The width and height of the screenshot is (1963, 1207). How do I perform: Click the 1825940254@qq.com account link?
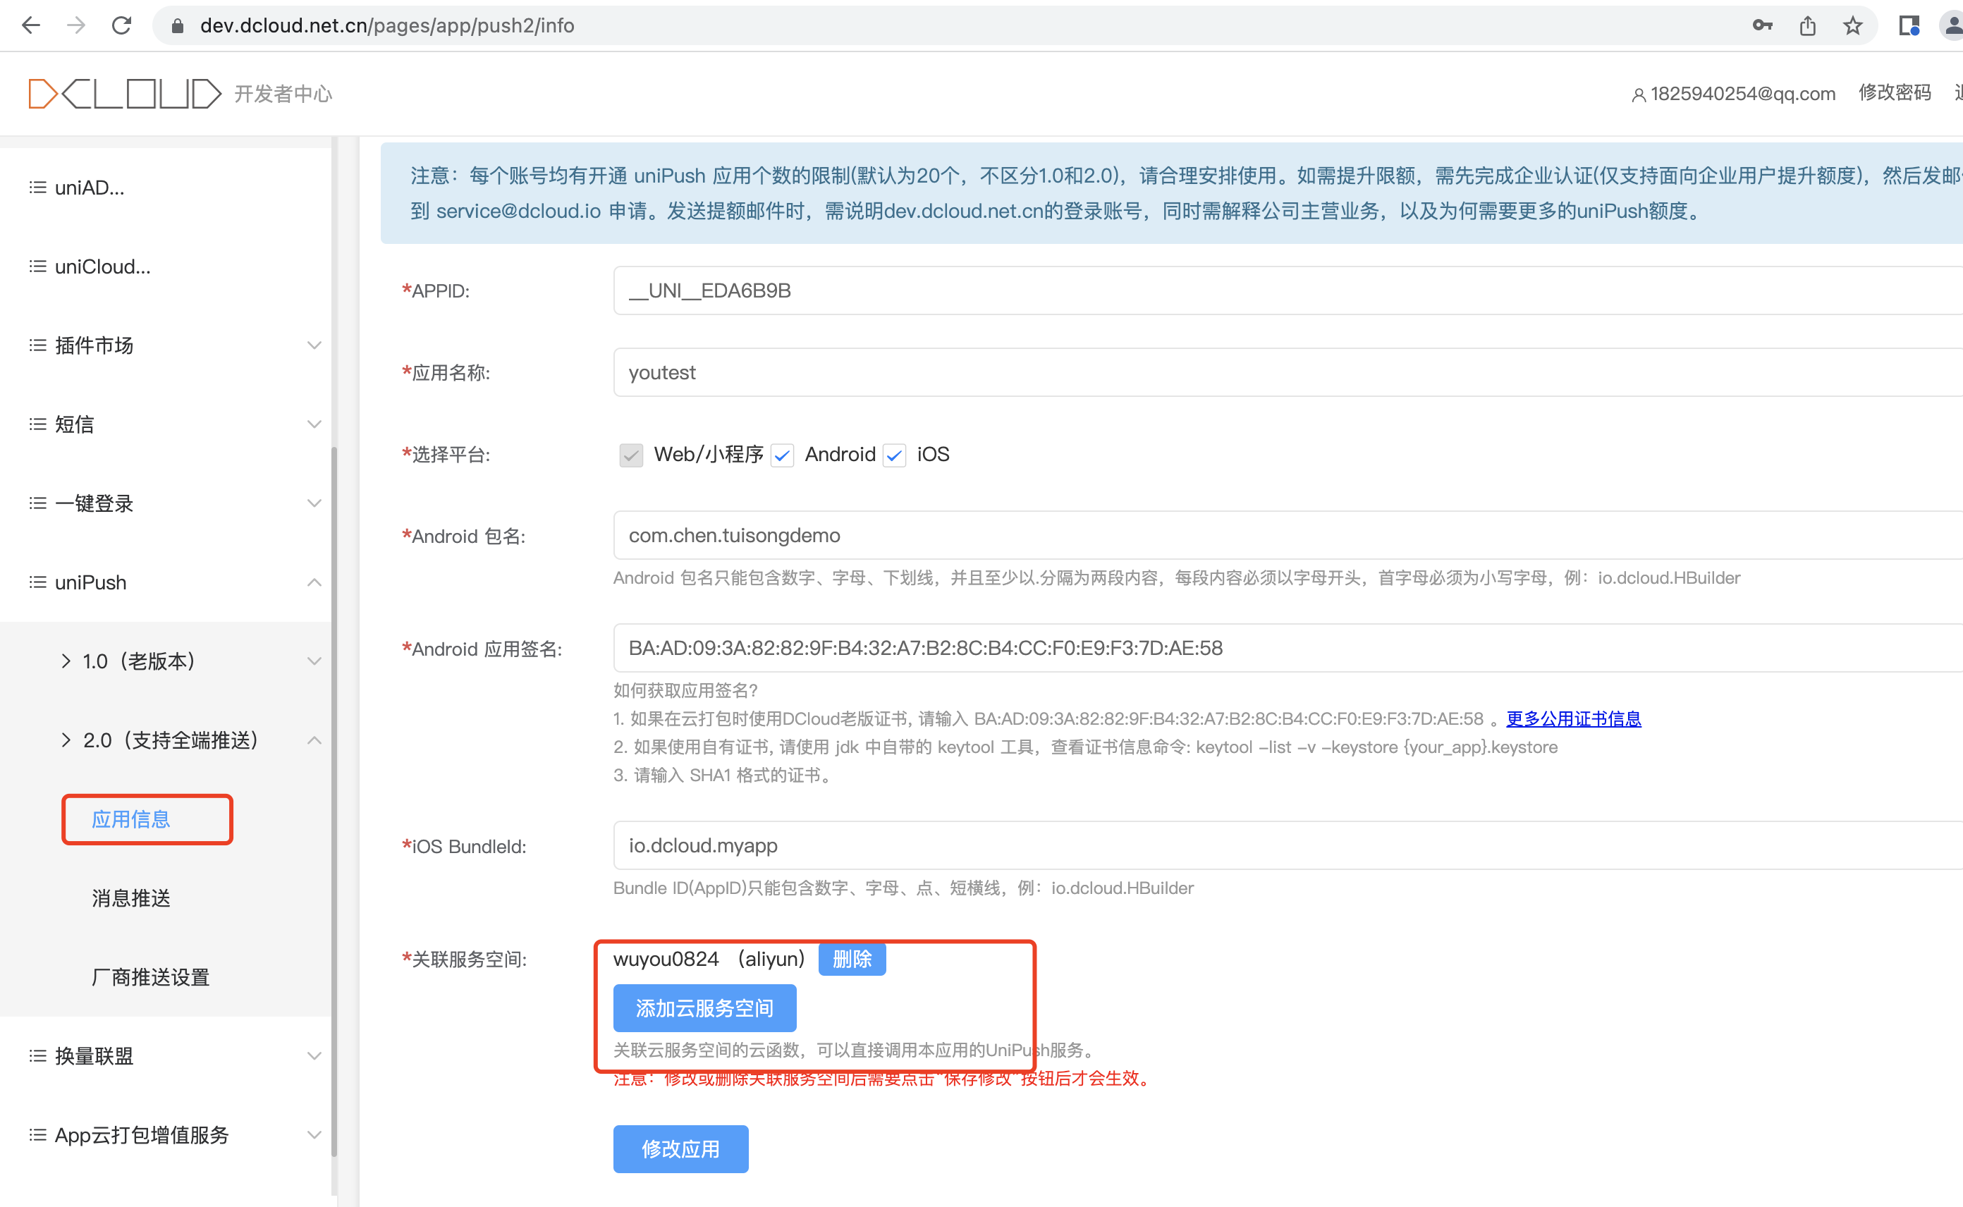tap(1743, 94)
